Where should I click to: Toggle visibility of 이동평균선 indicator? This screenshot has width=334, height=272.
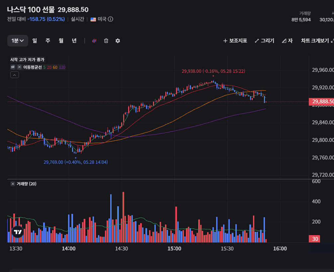(13, 67)
